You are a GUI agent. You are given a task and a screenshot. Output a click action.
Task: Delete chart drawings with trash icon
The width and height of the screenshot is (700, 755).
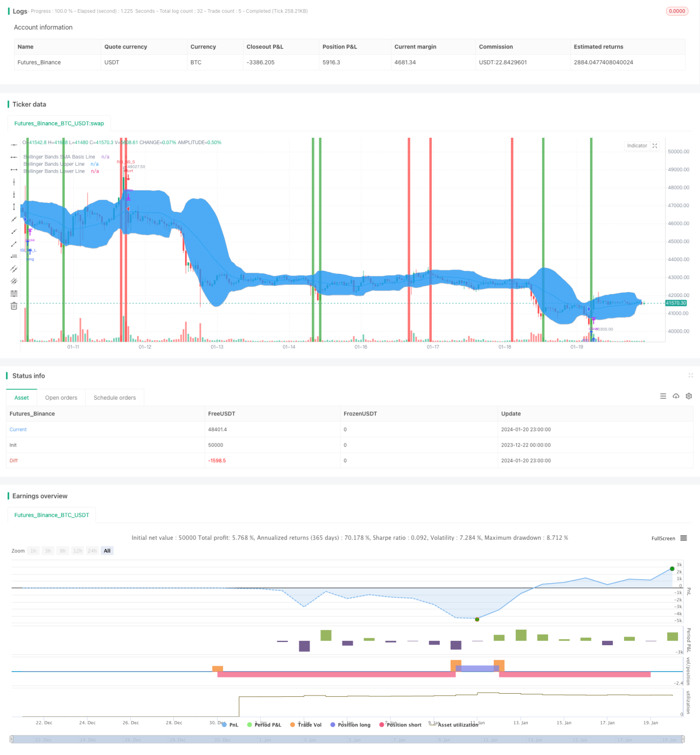point(14,306)
